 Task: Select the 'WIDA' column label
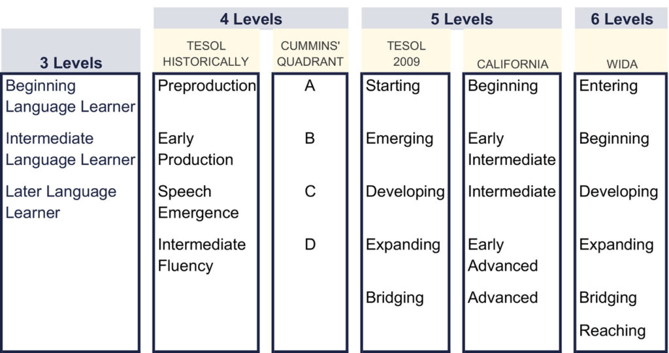[x=621, y=63]
